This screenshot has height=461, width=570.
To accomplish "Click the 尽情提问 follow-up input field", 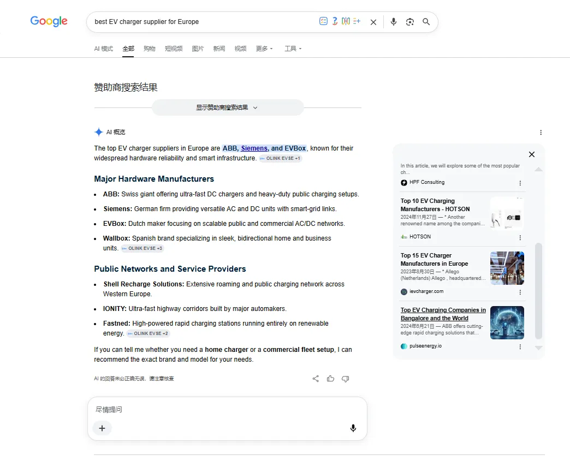I will click(x=227, y=409).
